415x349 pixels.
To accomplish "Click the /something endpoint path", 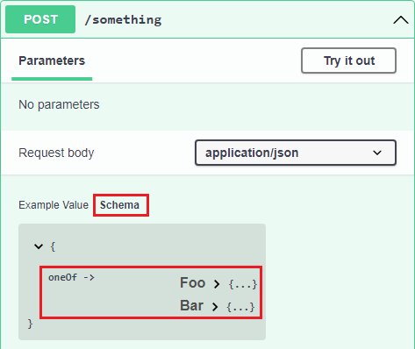I will click(x=123, y=20).
